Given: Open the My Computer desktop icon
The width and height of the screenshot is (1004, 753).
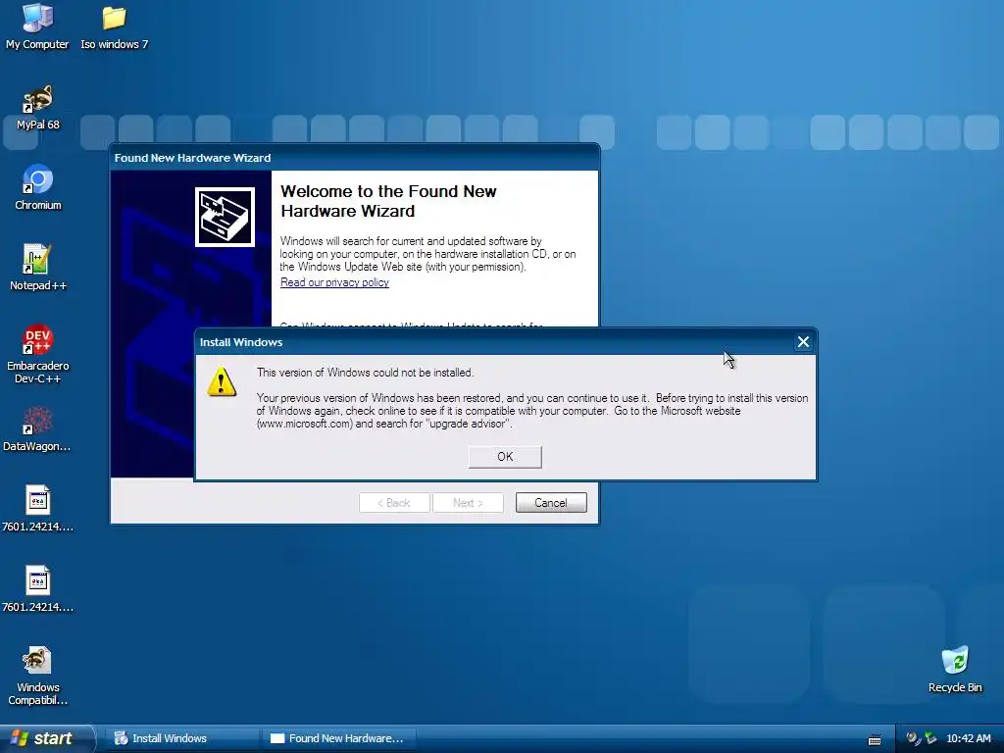Looking at the screenshot, I should [x=37, y=26].
